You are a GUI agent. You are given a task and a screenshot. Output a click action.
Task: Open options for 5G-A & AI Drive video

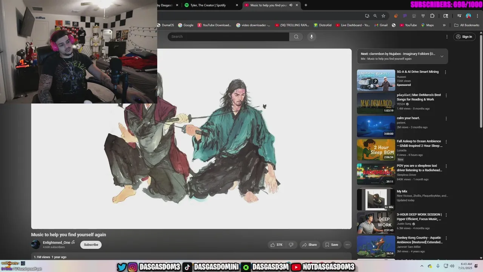coord(446,72)
